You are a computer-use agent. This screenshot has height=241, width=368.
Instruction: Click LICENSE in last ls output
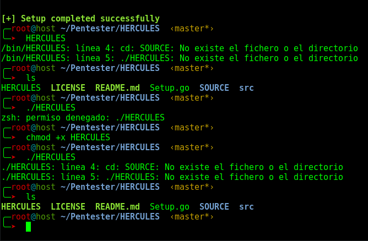[x=68, y=207]
